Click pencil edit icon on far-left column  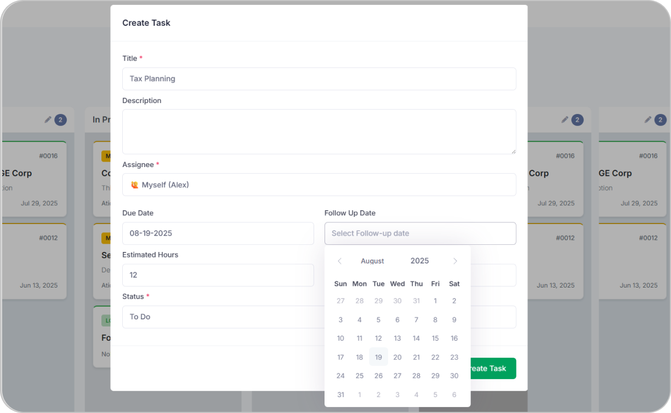[48, 119]
